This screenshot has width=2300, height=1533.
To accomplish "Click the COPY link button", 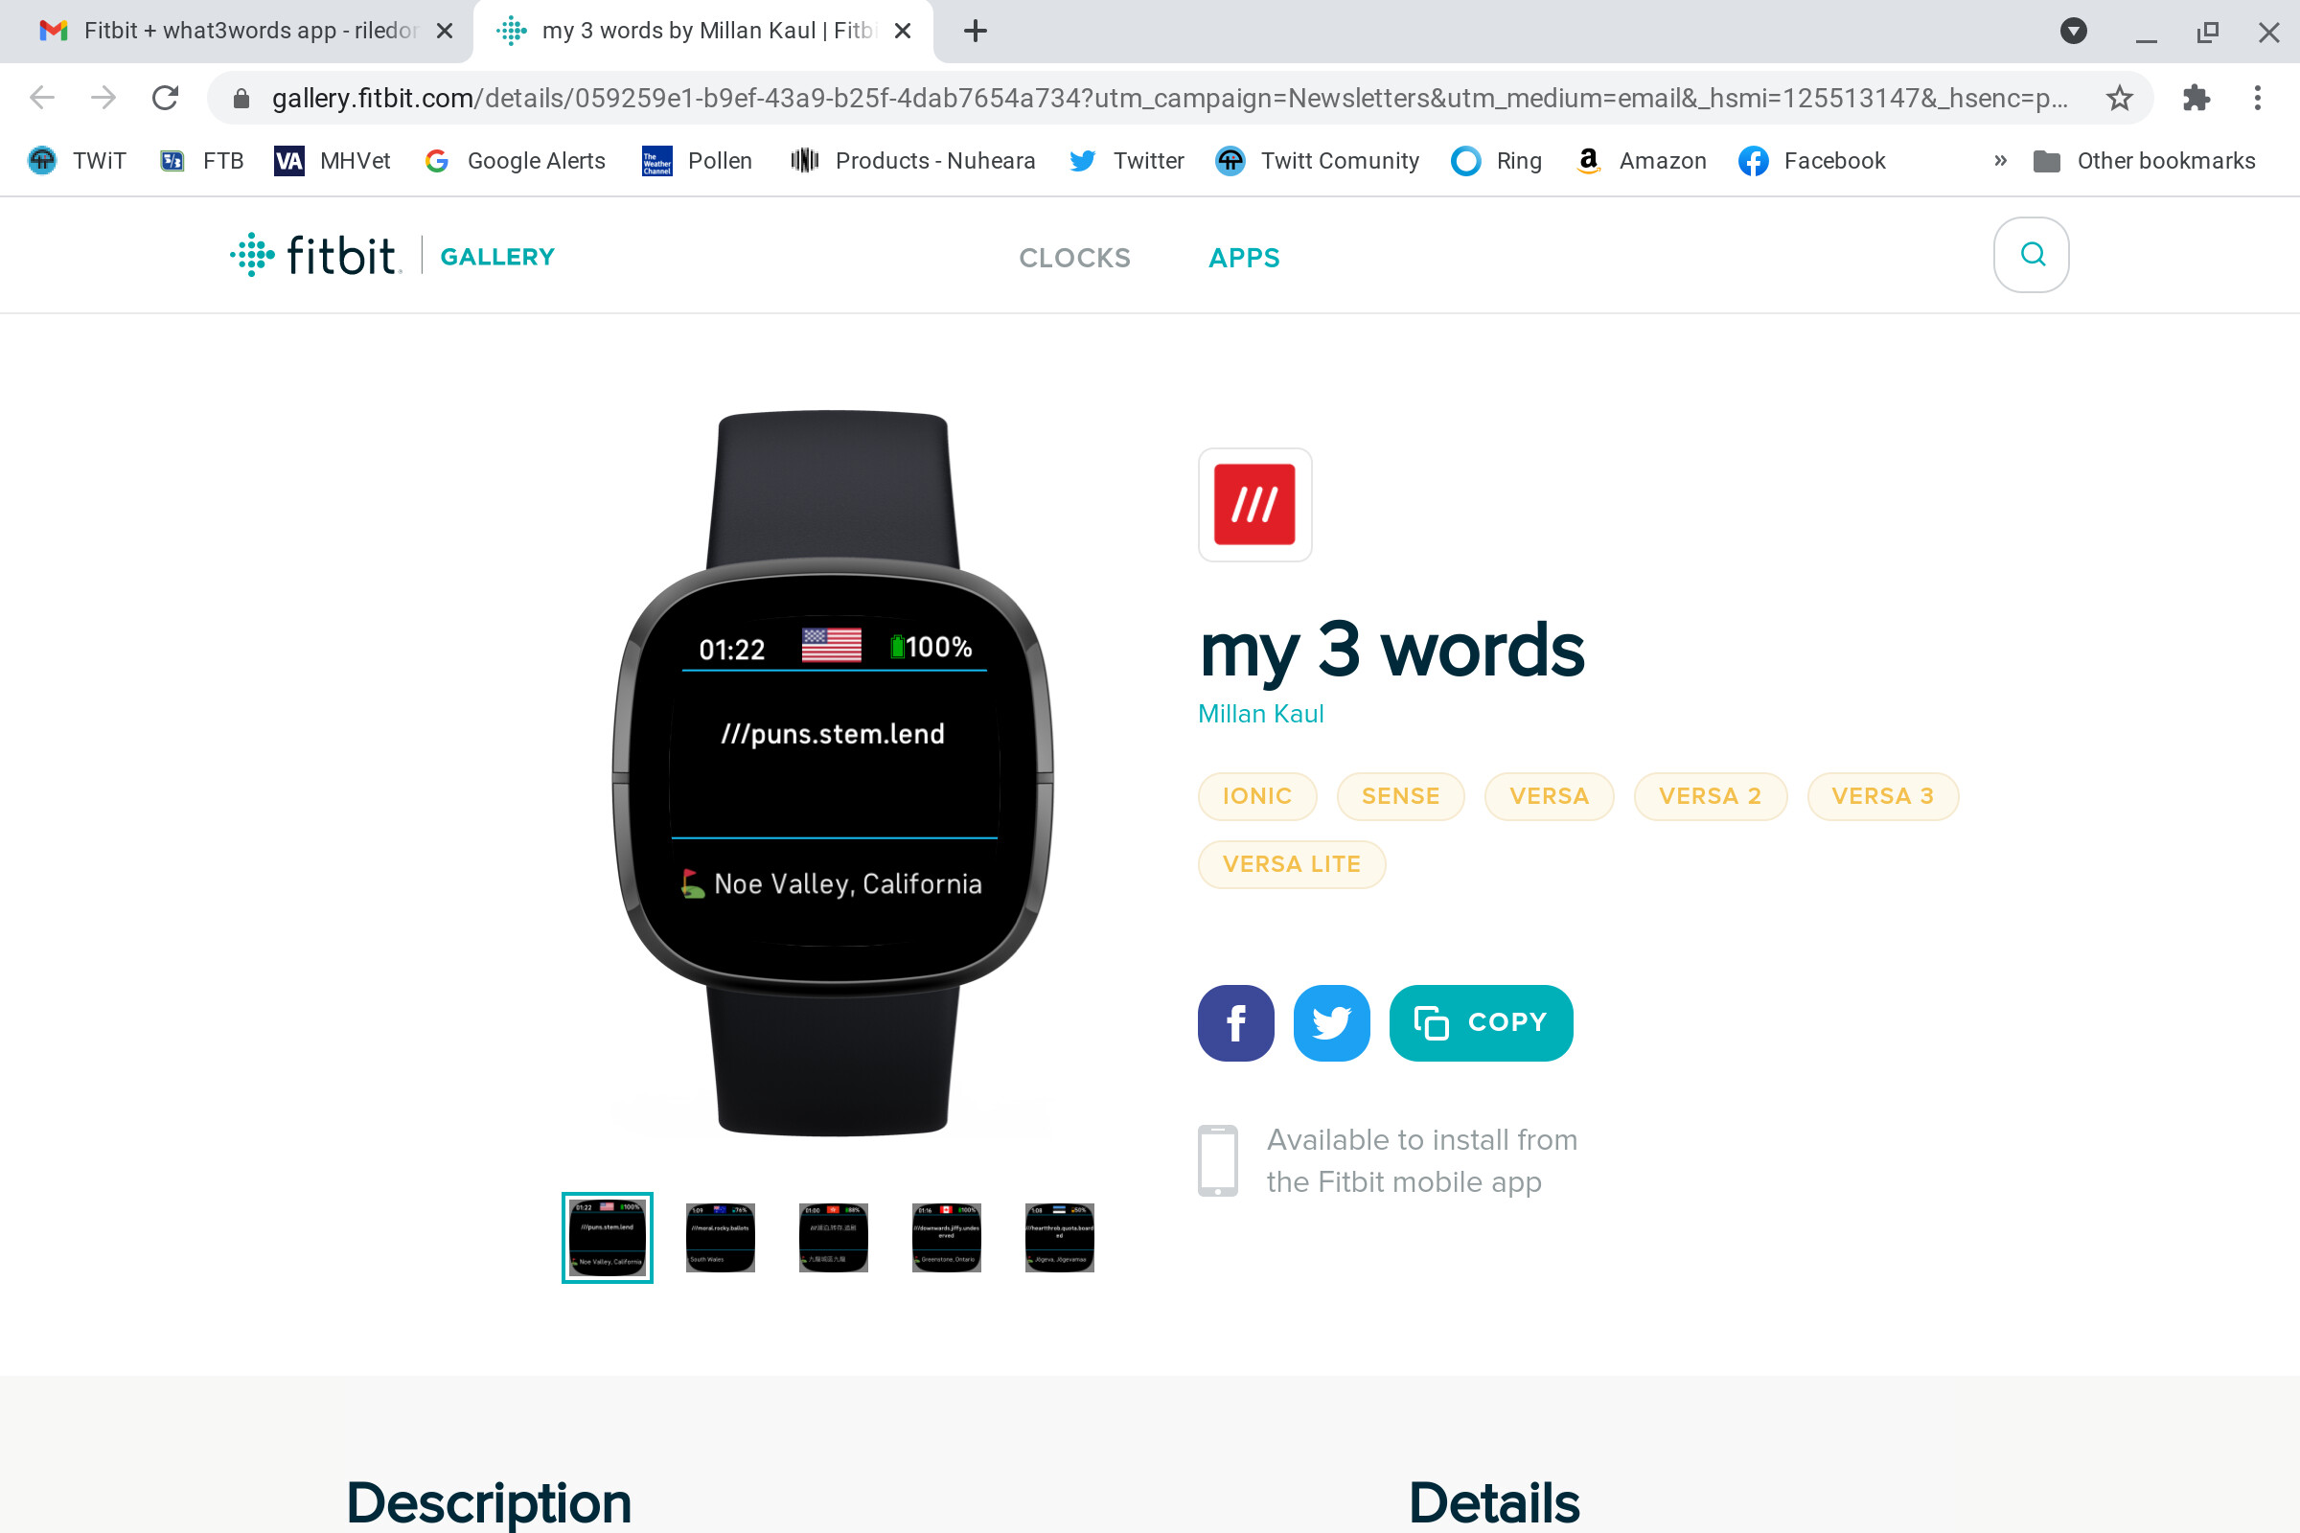I will coord(1481,1022).
